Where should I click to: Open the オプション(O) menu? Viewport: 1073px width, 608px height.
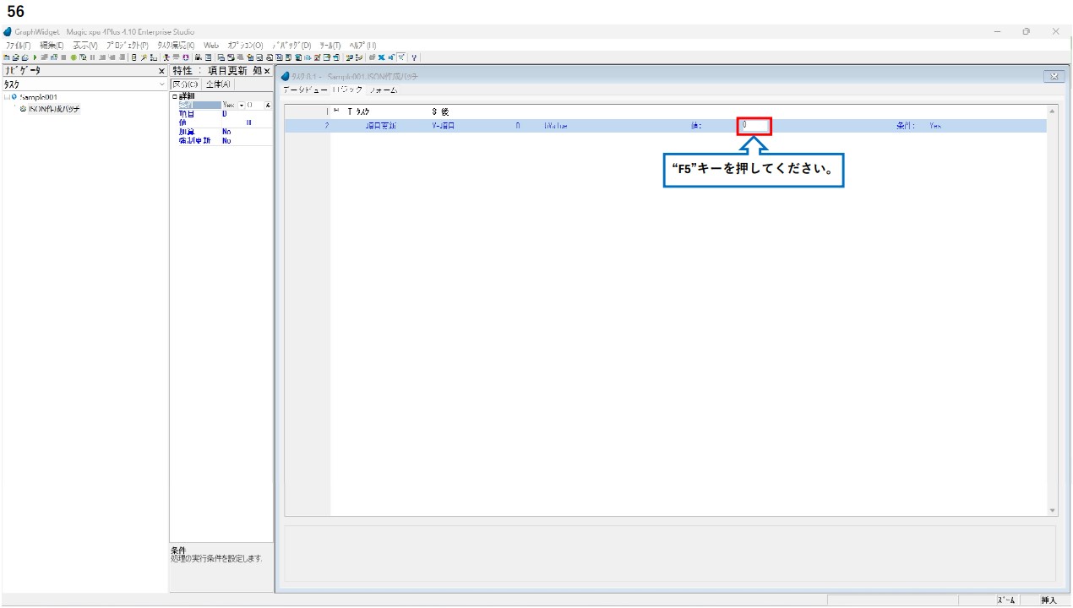pyautogui.click(x=245, y=45)
